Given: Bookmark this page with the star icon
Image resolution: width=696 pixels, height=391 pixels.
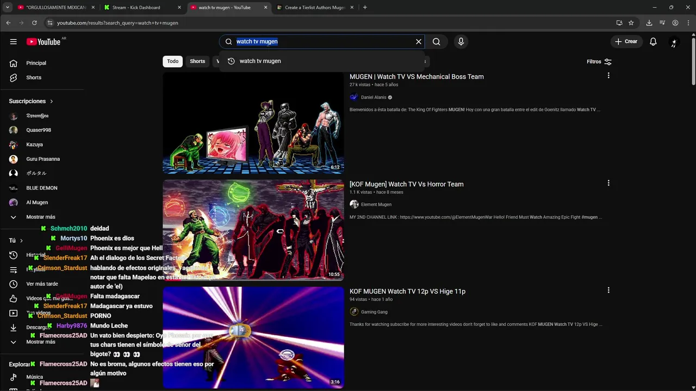Looking at the screenshot, I should click(631, 23).
